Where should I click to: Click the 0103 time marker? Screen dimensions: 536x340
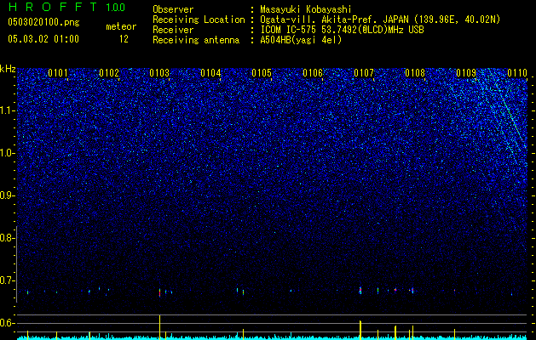pyautogui.click(x=159, y=73)
